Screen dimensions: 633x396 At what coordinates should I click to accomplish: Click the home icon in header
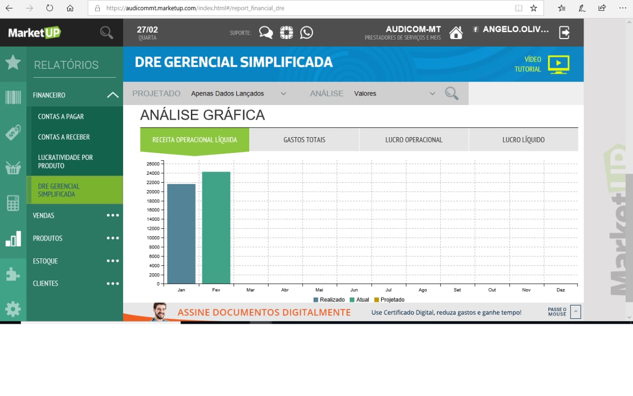[x=455, y=33]
